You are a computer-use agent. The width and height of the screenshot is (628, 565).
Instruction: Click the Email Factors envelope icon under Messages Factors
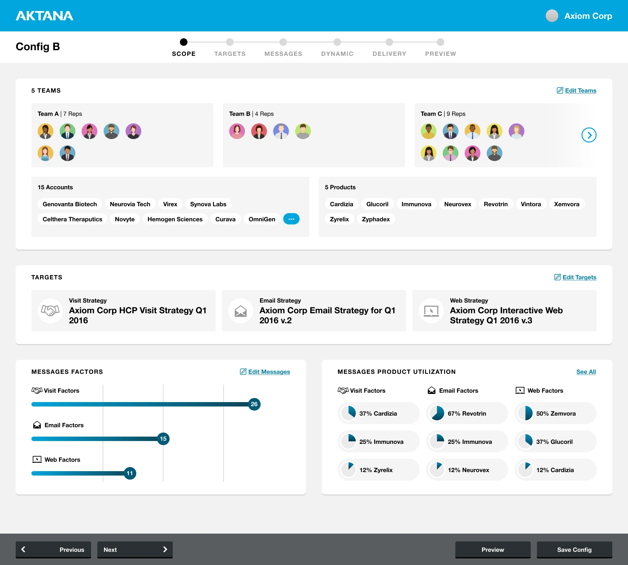[x=37, y=425]
